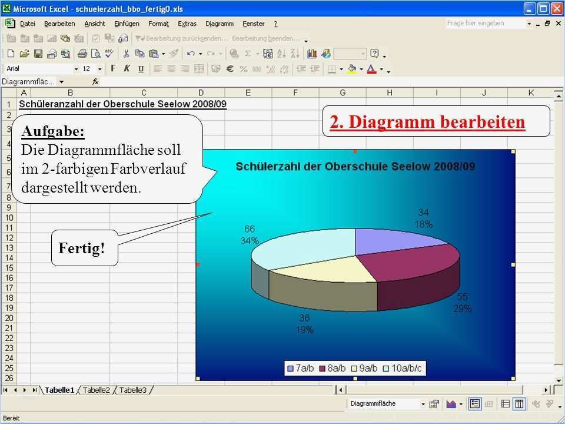This screenshot has width=565, height=424.
Task: Open the Excel help question icon
Action: click(x=375, y=54)
